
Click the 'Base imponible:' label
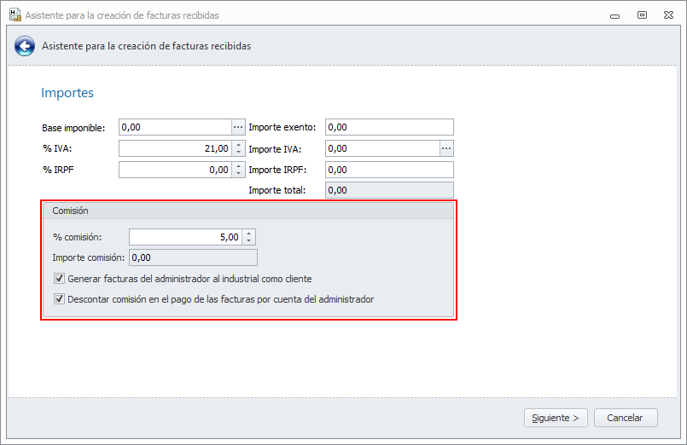pyautogui.click(x=73, y=128)
